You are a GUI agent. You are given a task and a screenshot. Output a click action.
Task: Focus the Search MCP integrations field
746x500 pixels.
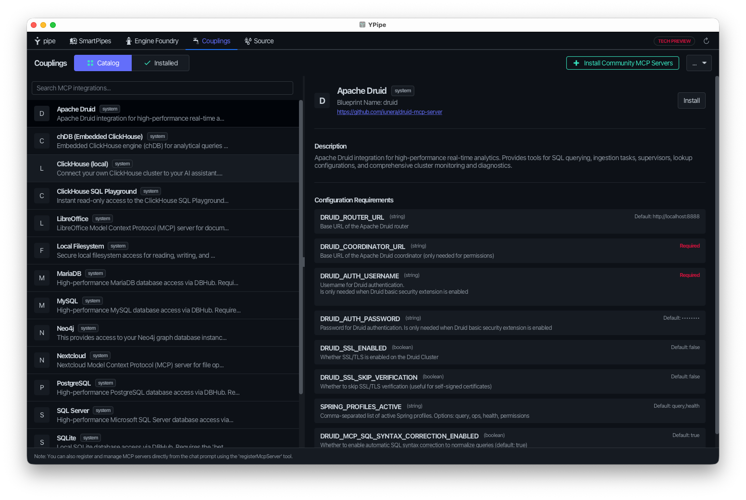click(x=162, y=88)
